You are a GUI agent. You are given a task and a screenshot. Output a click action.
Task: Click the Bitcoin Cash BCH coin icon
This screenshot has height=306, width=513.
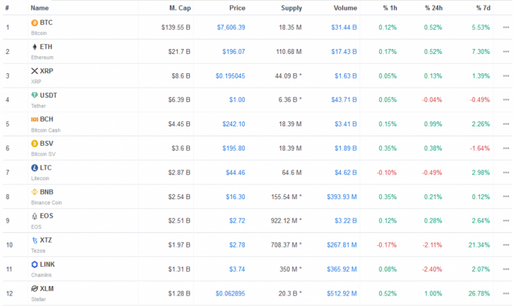pos(34,119)
